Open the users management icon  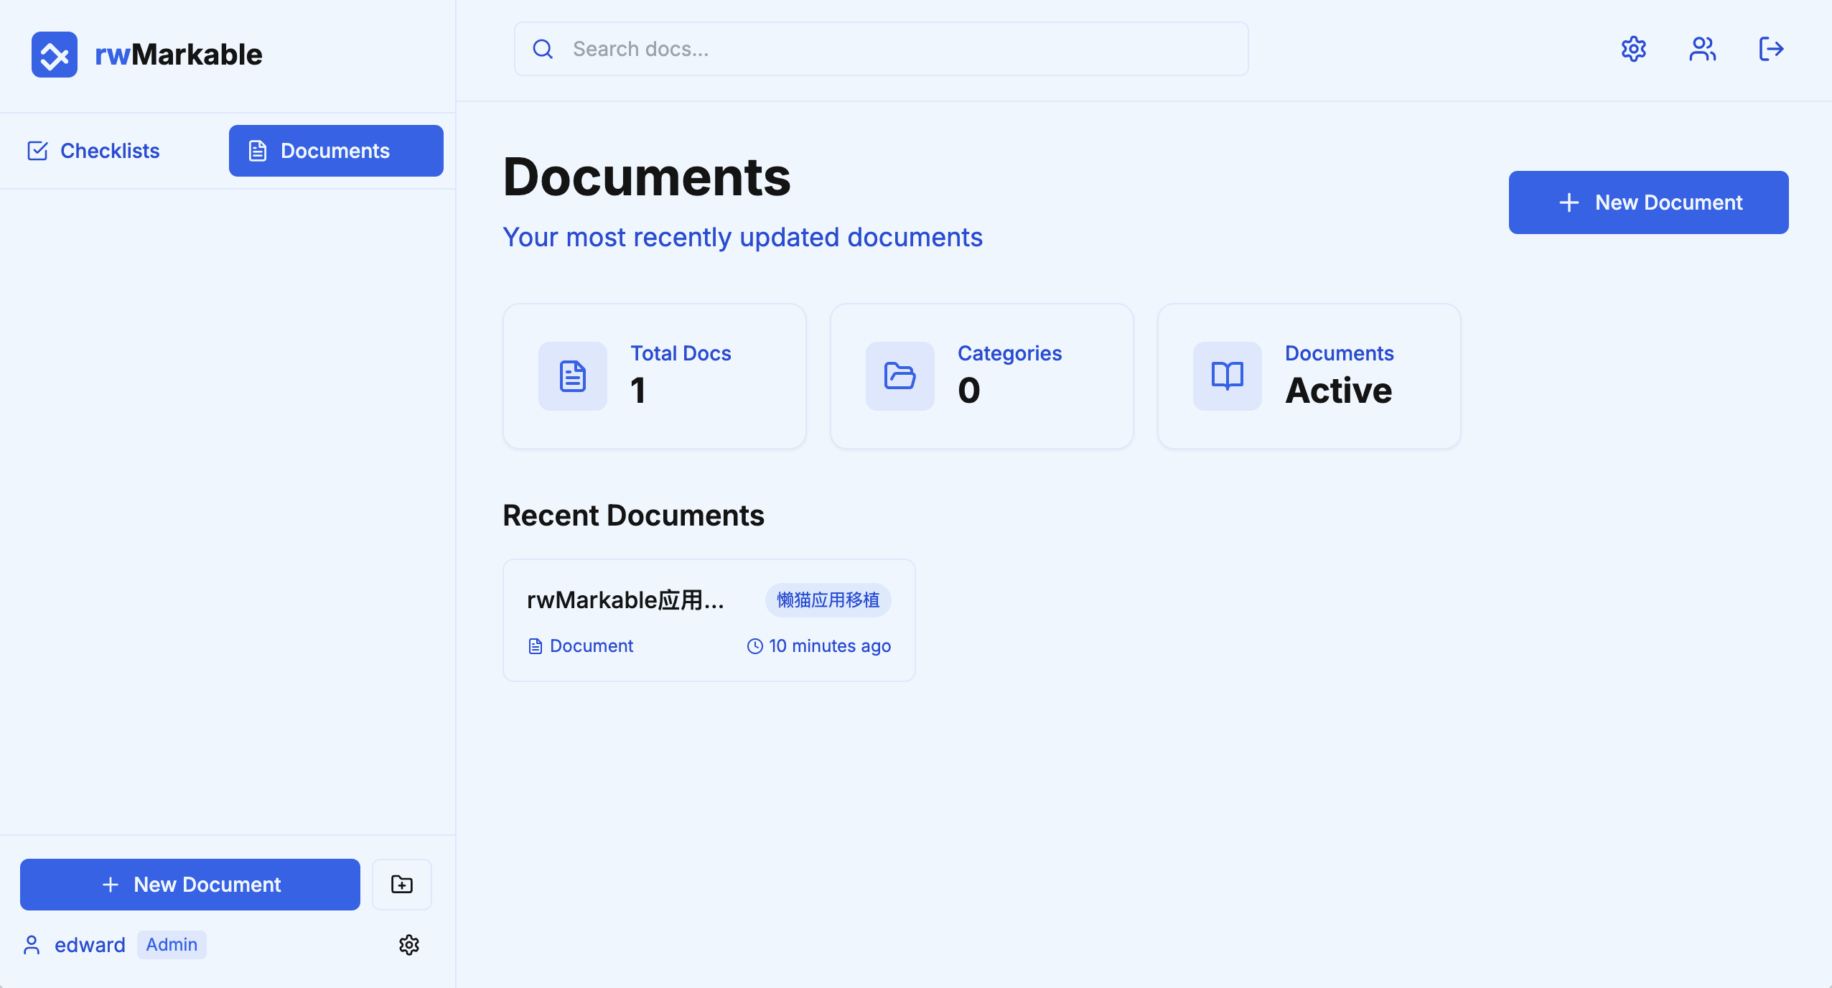[1702, 49]
